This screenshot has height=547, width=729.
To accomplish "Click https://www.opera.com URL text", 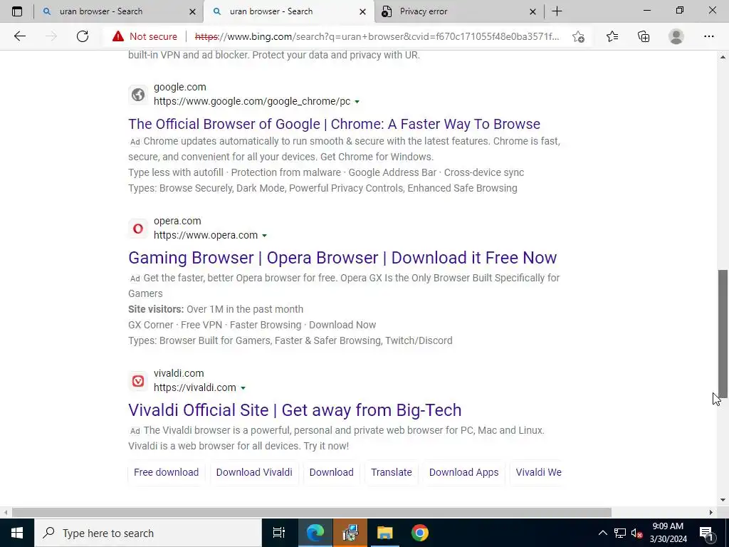I will (206, 235).
